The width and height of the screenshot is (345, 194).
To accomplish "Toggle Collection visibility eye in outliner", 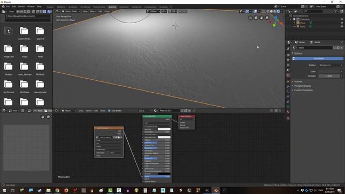I will (x=342, y=19).
